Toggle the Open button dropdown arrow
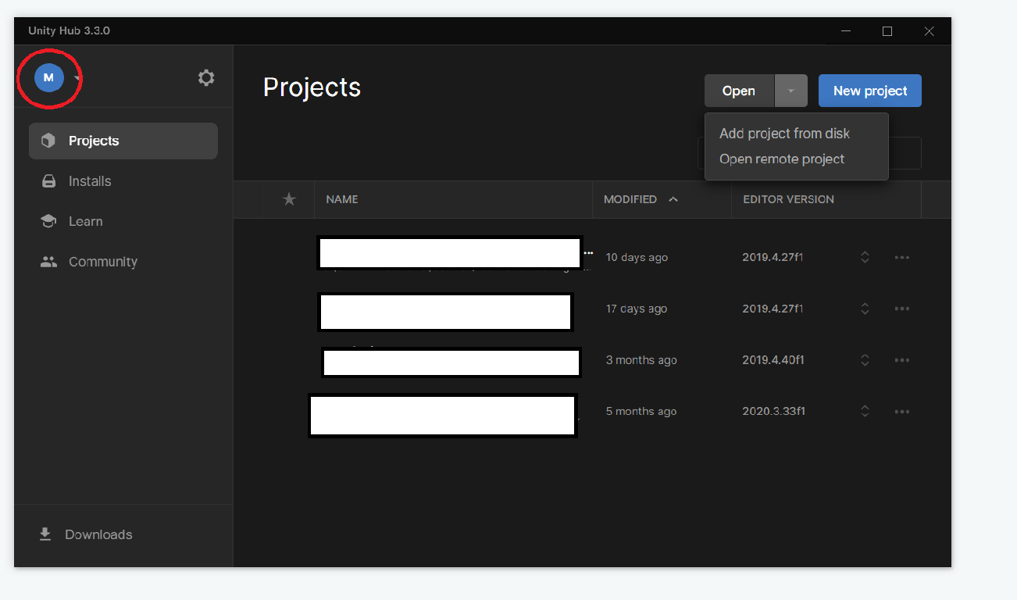This screenshot has width=1017, height=600. click(x=790, y=91)
